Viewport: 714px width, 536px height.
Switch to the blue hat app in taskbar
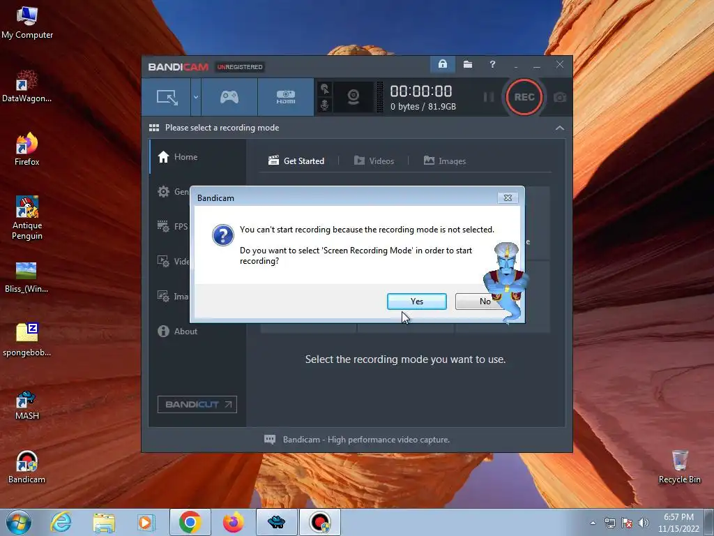point(276,522)
